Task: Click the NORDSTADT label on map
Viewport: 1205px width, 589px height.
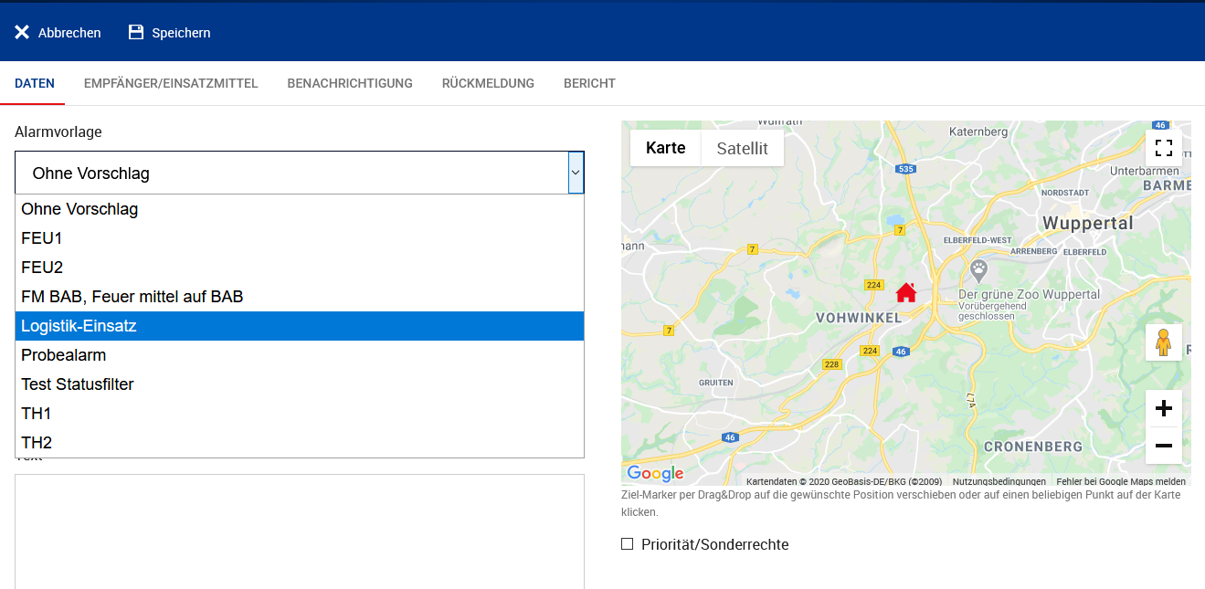Action: click(x=1065, y=193)
